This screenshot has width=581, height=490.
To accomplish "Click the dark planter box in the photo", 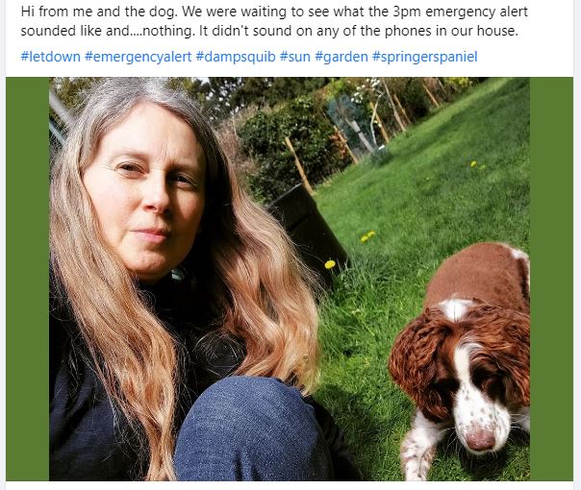I will (x=310, y=228).
